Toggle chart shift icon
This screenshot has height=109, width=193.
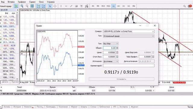click(43, 6)
